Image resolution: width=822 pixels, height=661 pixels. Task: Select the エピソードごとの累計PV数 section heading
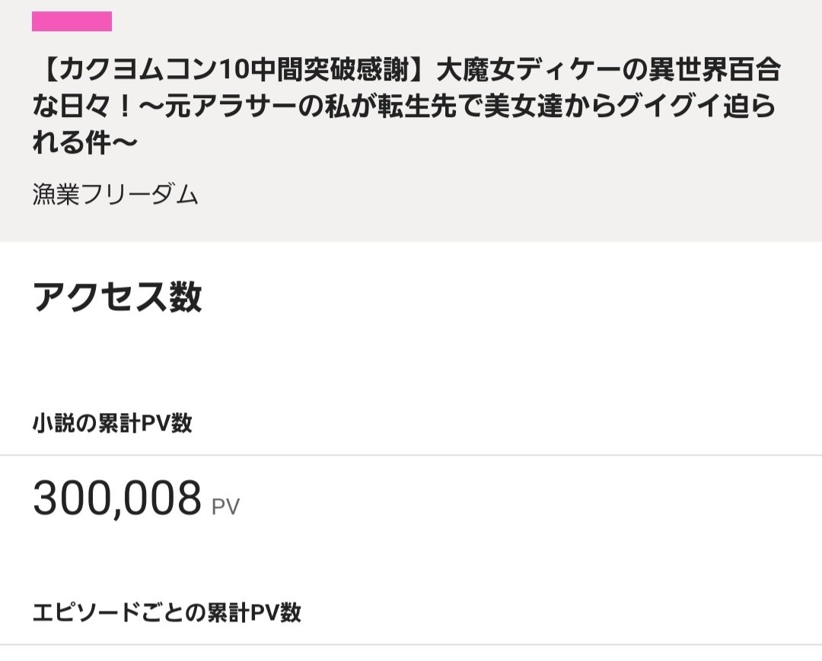(167, 612)
